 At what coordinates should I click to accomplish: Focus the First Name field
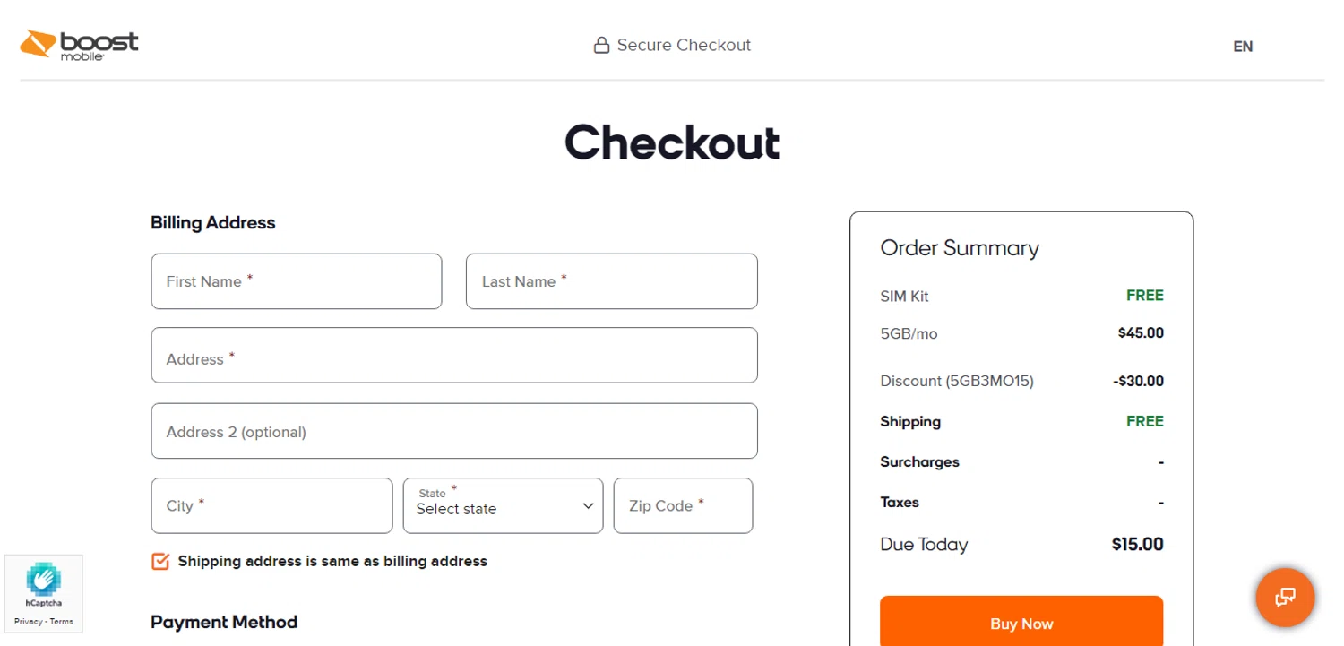297,281
